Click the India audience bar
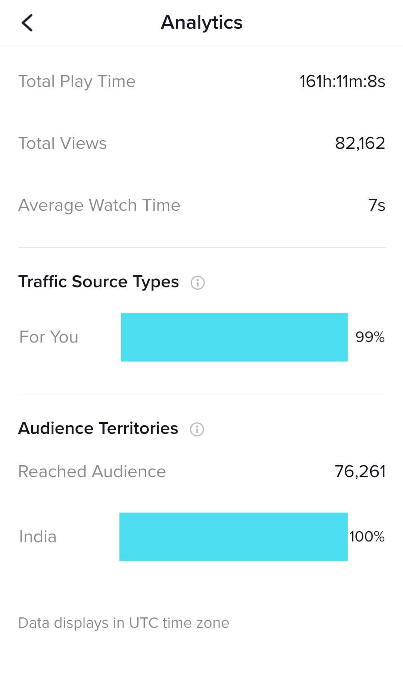403x692 pixels. pos(233,537)
